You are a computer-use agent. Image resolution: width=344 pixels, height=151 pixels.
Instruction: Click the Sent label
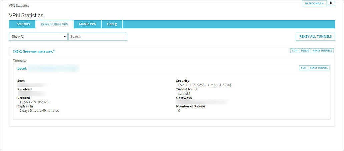point(21,81)
